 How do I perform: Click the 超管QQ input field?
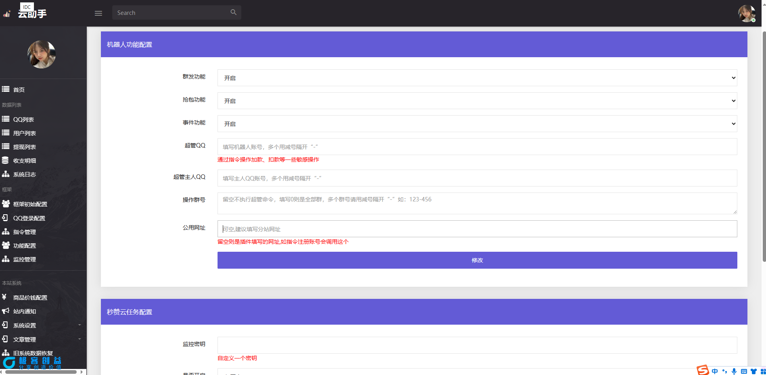click(x=477, y=147)
